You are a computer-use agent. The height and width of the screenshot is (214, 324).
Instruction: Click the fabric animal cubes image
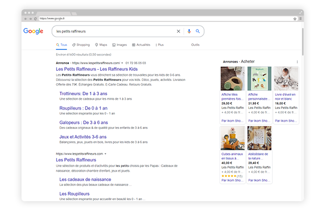pos(233,138)
